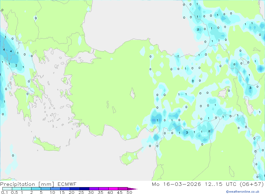Click the legend scale label '20'
This screenshot has height=194, width=265.
[x=72, y=192]
